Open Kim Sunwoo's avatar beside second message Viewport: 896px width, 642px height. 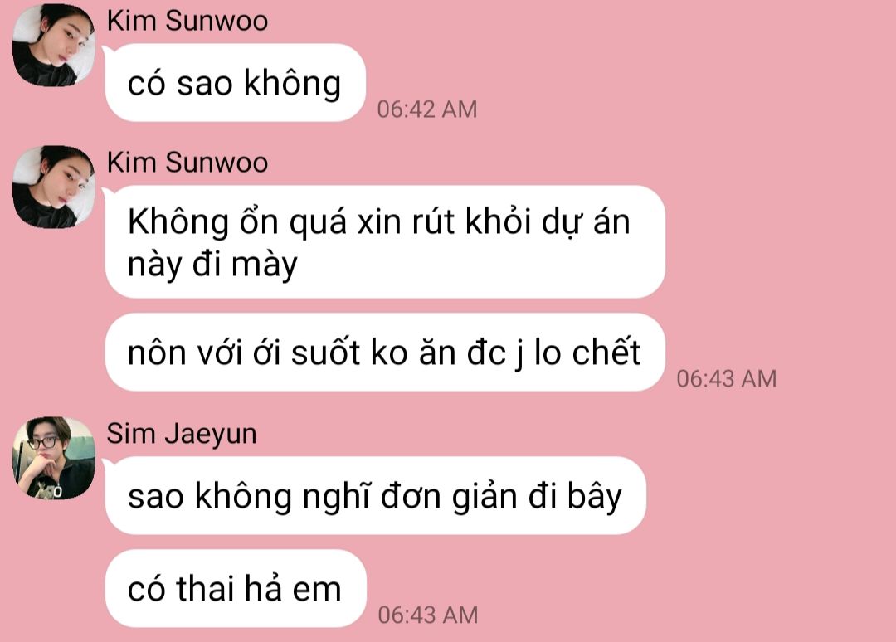[x=54, y=187]
